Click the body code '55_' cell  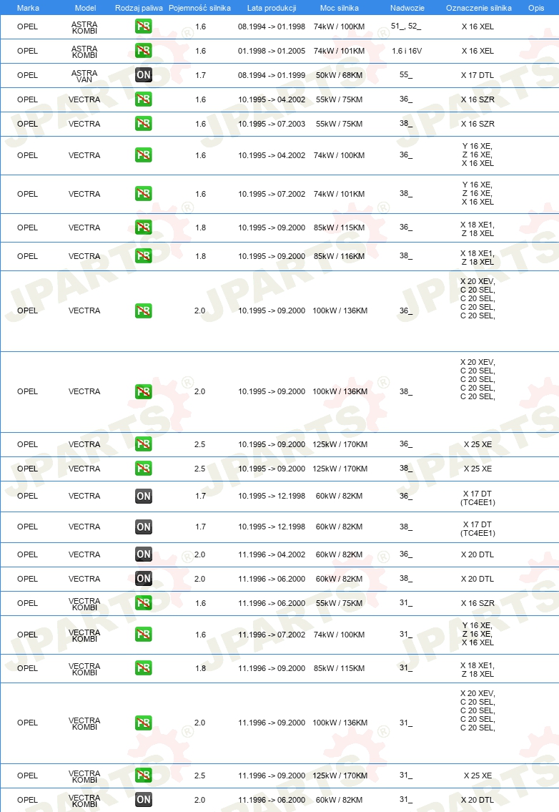pos(406,75)
